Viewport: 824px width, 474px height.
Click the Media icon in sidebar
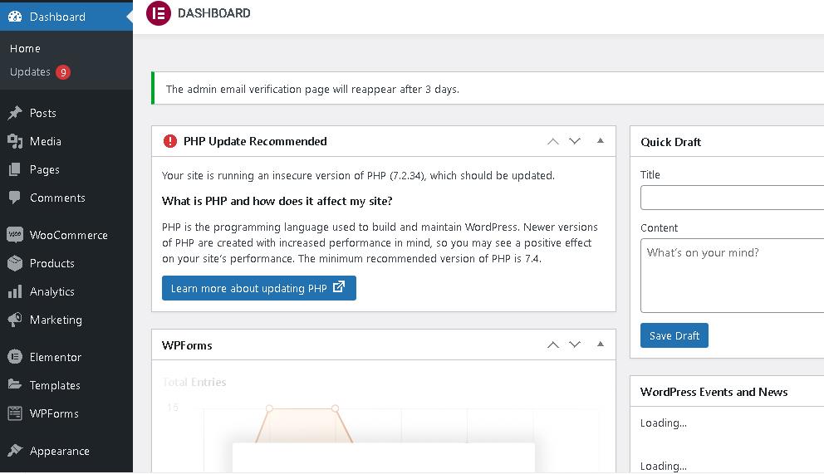(15, 141)
